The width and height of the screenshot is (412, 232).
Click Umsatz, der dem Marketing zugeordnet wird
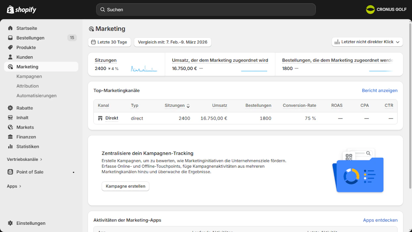pos(220,60)
